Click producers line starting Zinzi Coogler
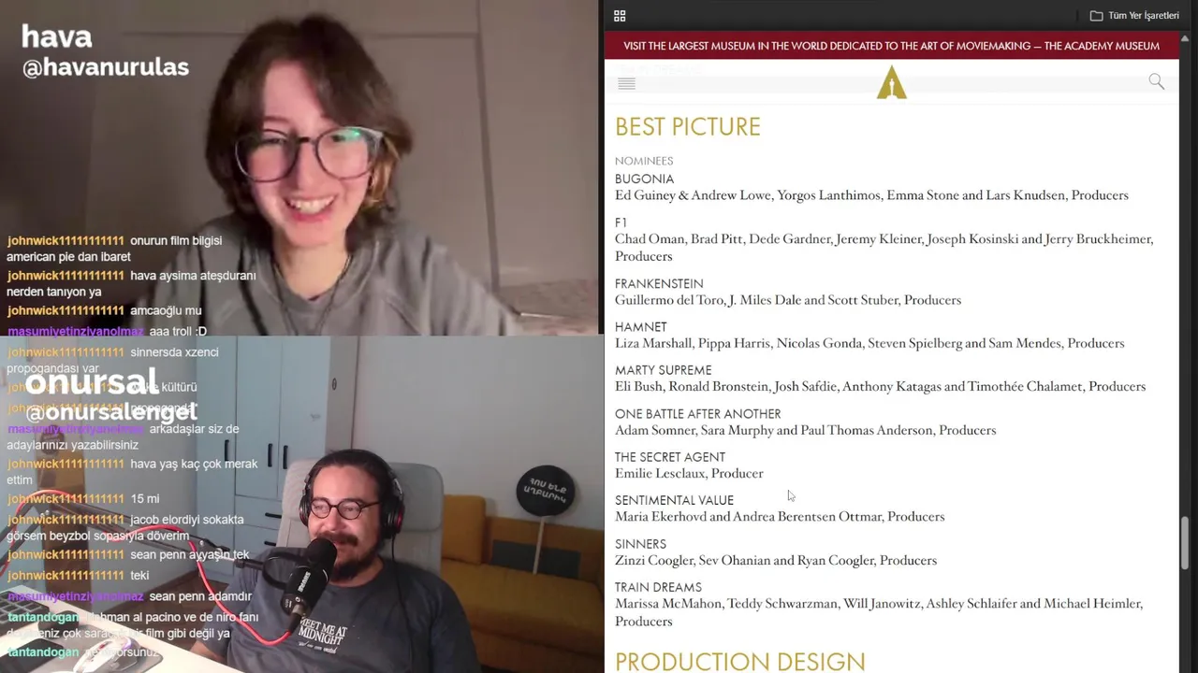This screenshot has height=673, width=1198. click(x=776, y=560)
